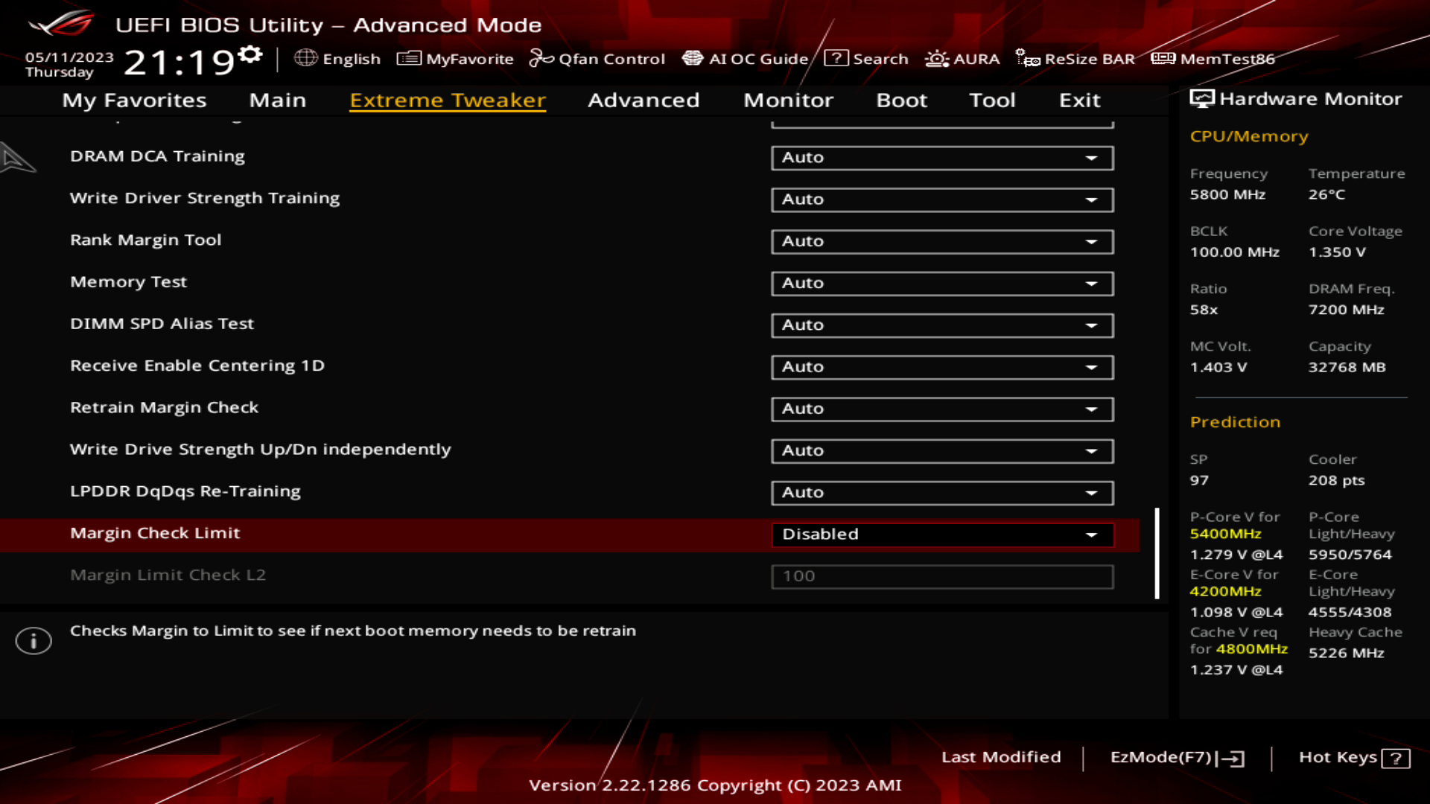Image resolution: width=1430 pixels, height=804 pixels.
Task: Enable Write Driver Strength Training
Action: [x=940, y=198]
